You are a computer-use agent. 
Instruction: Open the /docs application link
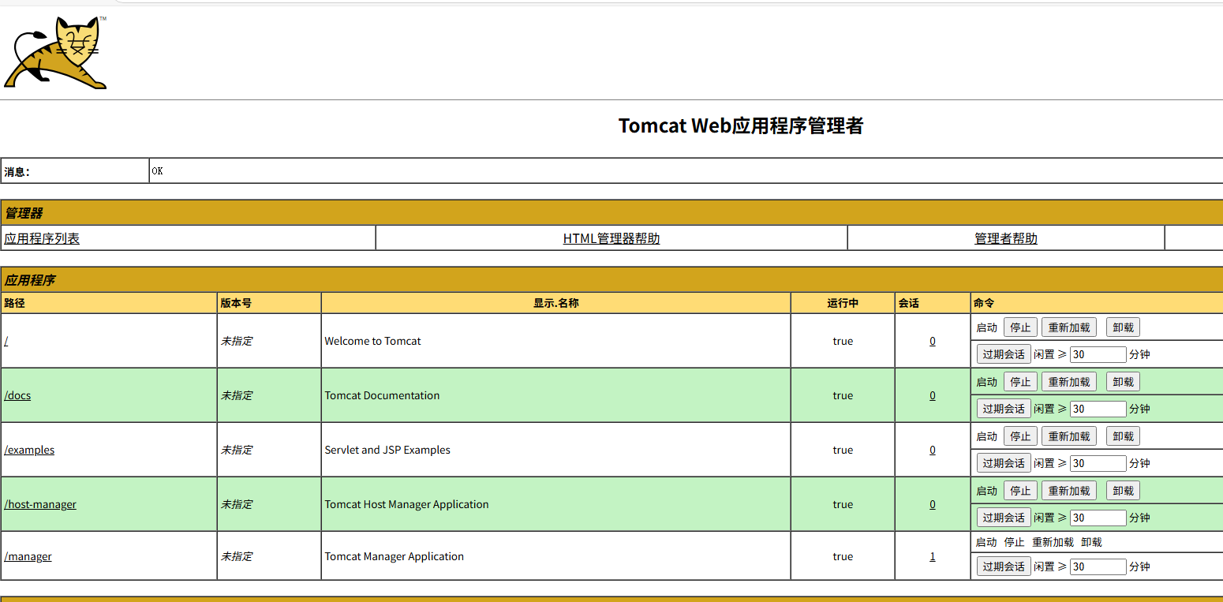pos(17,395)
